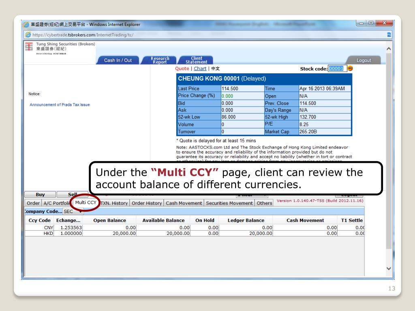The height and width of the screenshot is (311, 415).
Task: Click the page scrollbar down arrow
Action: [x=389, y=268]
